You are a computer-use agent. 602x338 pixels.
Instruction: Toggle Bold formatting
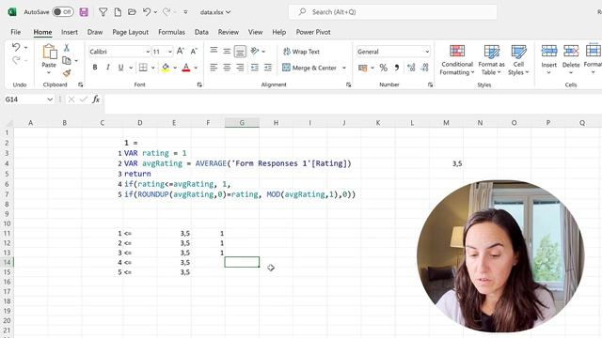click(x=95, y=68)
